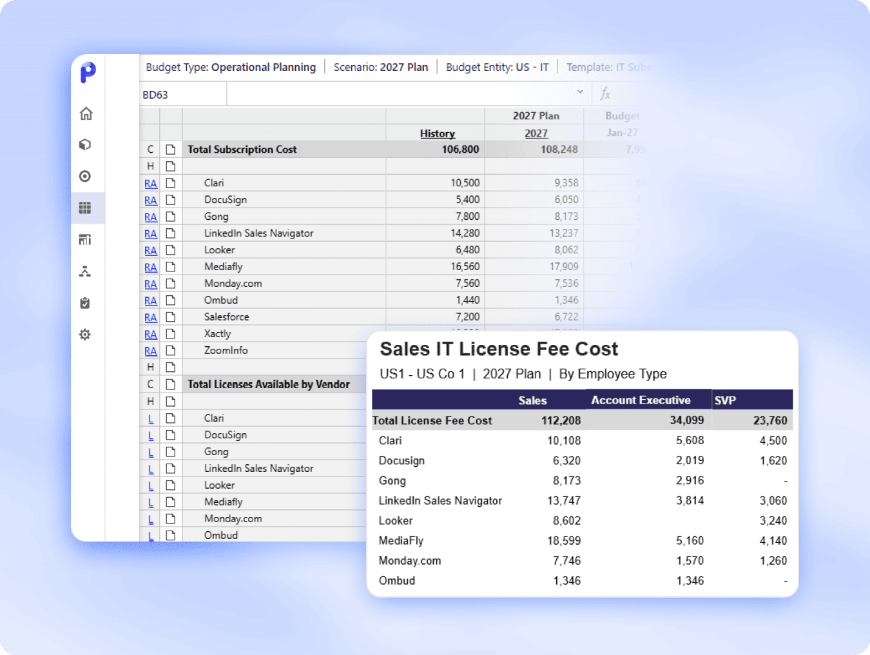Open the RA link for DocuSign

click(x=151, y=200)
